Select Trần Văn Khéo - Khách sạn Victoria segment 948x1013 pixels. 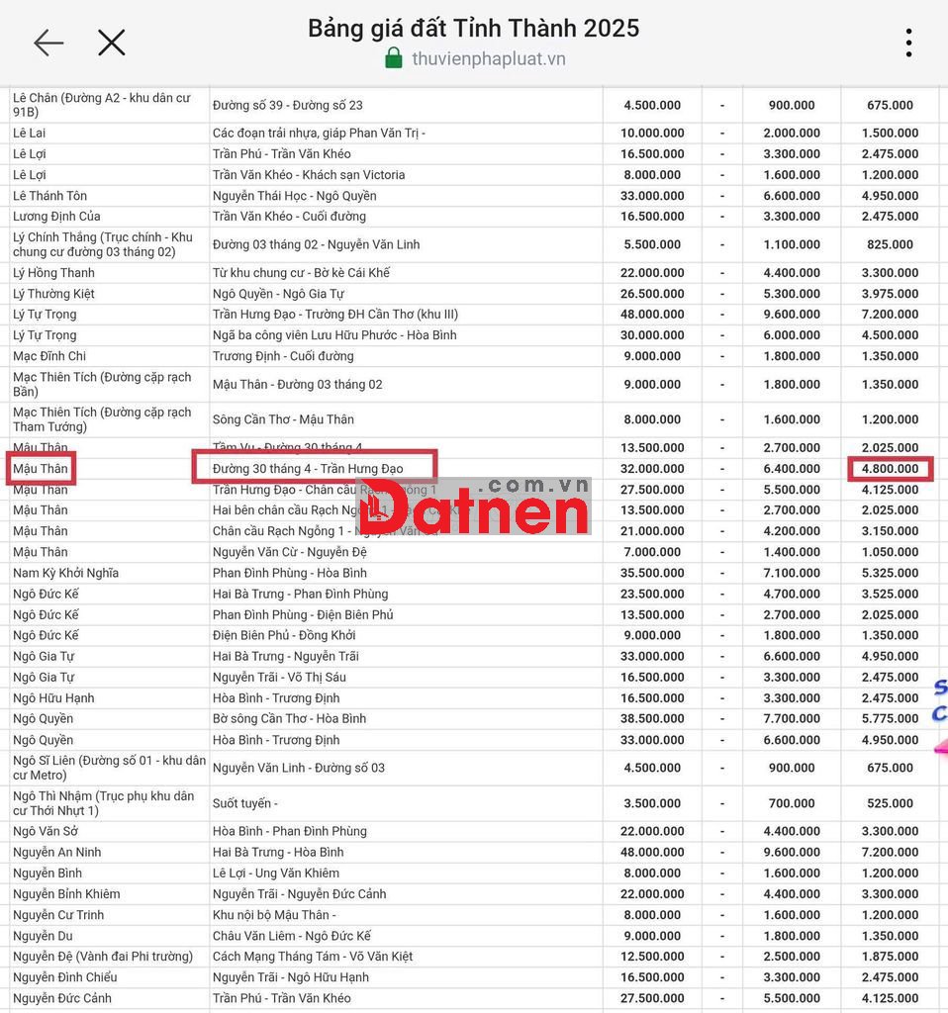309,175
